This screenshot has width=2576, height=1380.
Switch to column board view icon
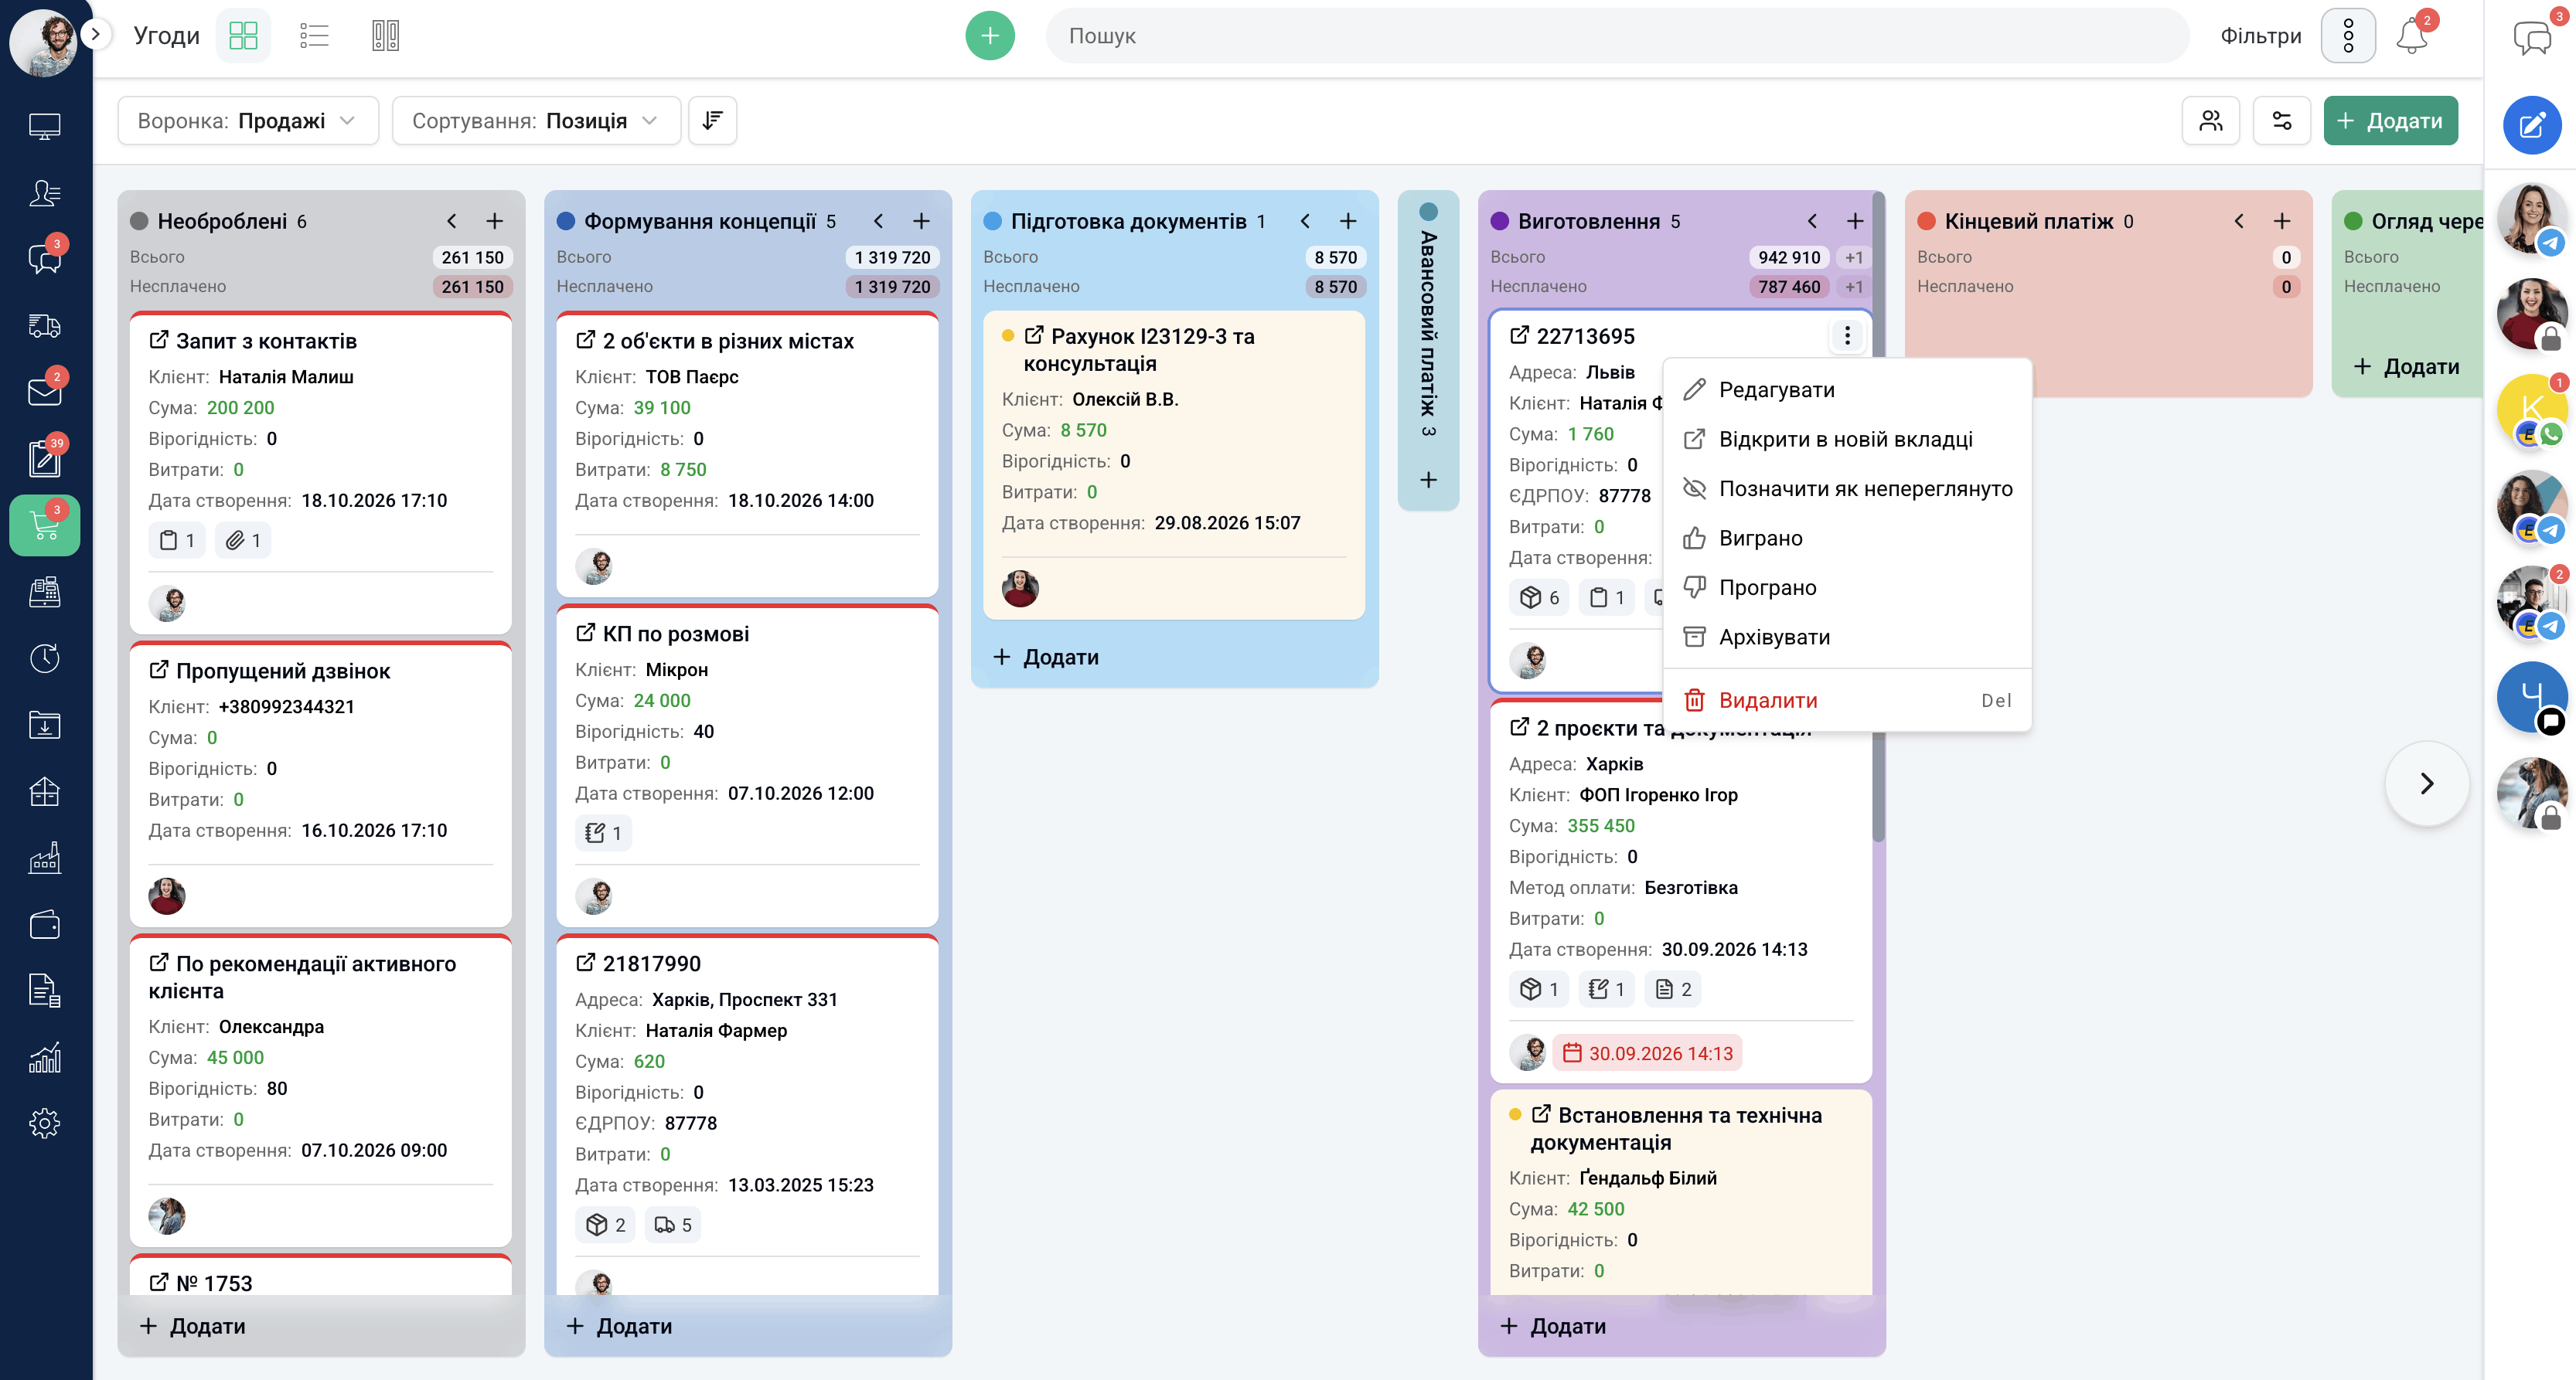click(385, 36)
